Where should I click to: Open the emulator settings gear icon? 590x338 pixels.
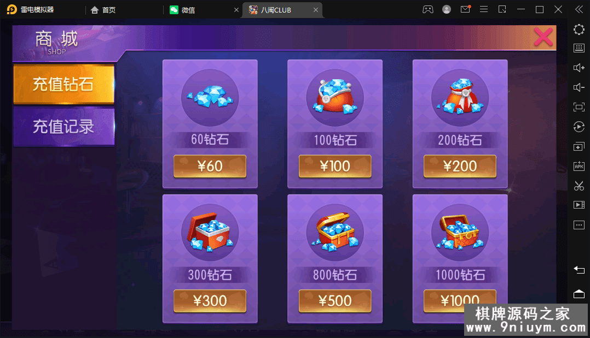point(579,29)
